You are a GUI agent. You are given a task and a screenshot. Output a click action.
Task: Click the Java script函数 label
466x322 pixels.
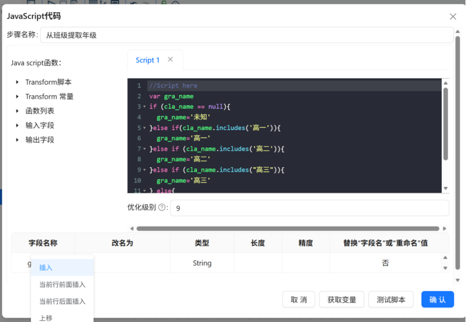(36, 63)
